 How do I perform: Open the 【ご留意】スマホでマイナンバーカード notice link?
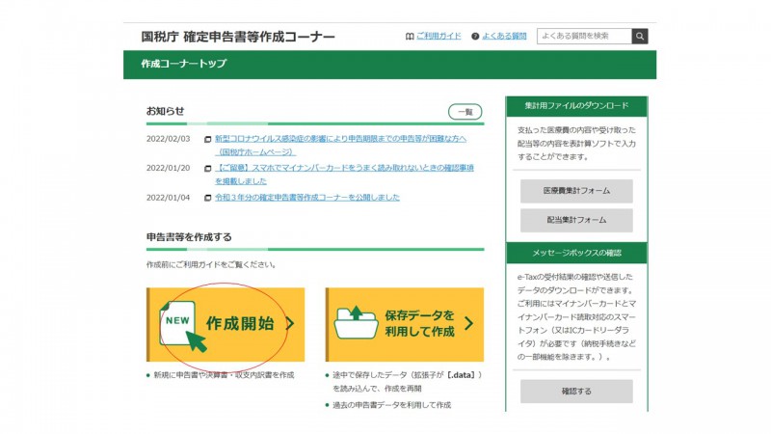point(344,175)
